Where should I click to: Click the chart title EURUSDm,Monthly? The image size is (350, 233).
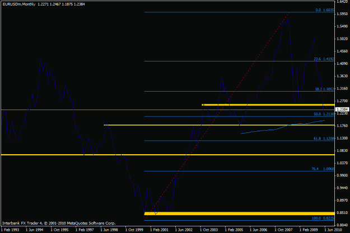click(x=19, y=4)
